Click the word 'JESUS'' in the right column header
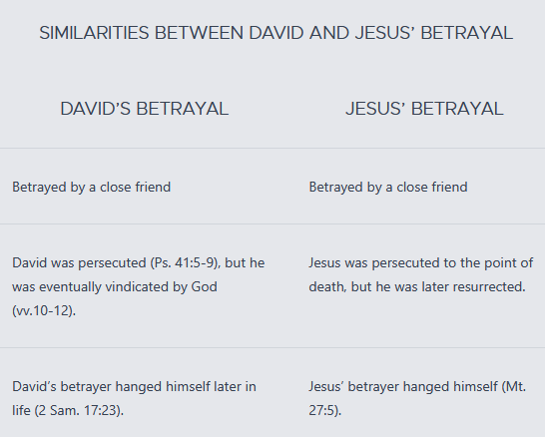545x437 pixels. pos(375,109)
